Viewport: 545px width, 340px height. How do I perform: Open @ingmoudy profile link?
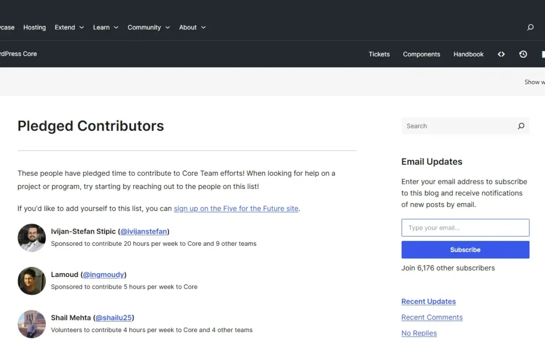coord(103,275)
